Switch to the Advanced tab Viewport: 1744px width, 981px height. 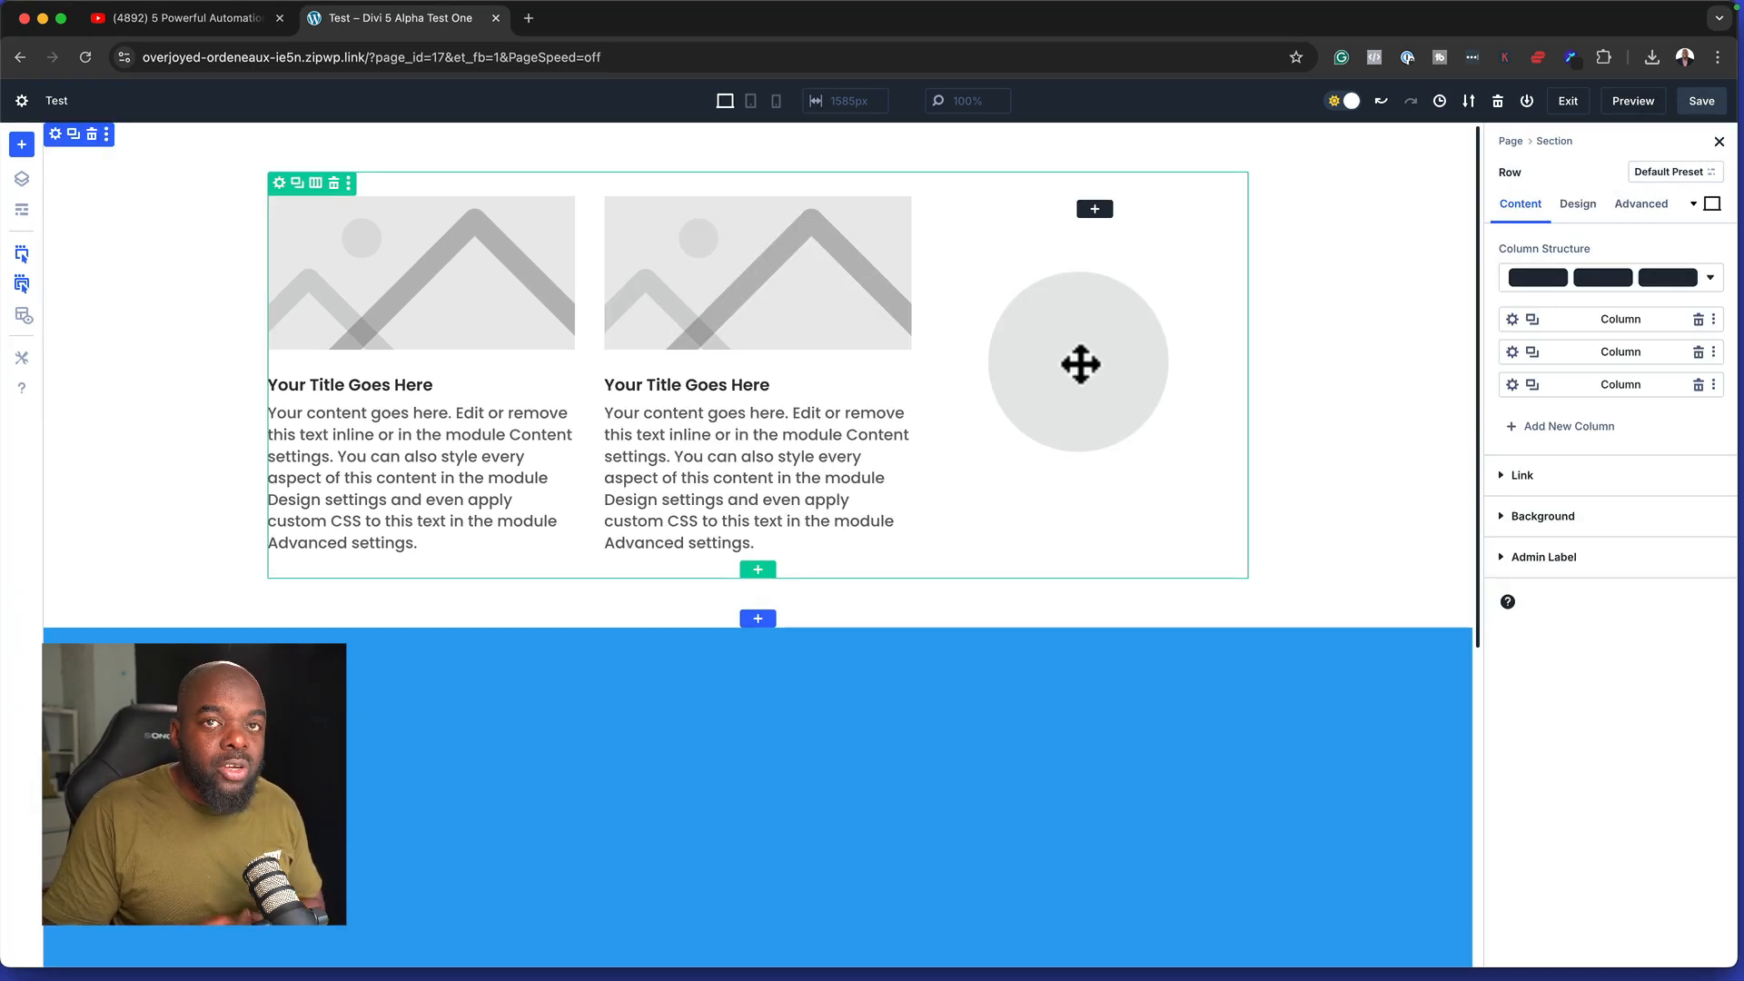point(1640,203)
